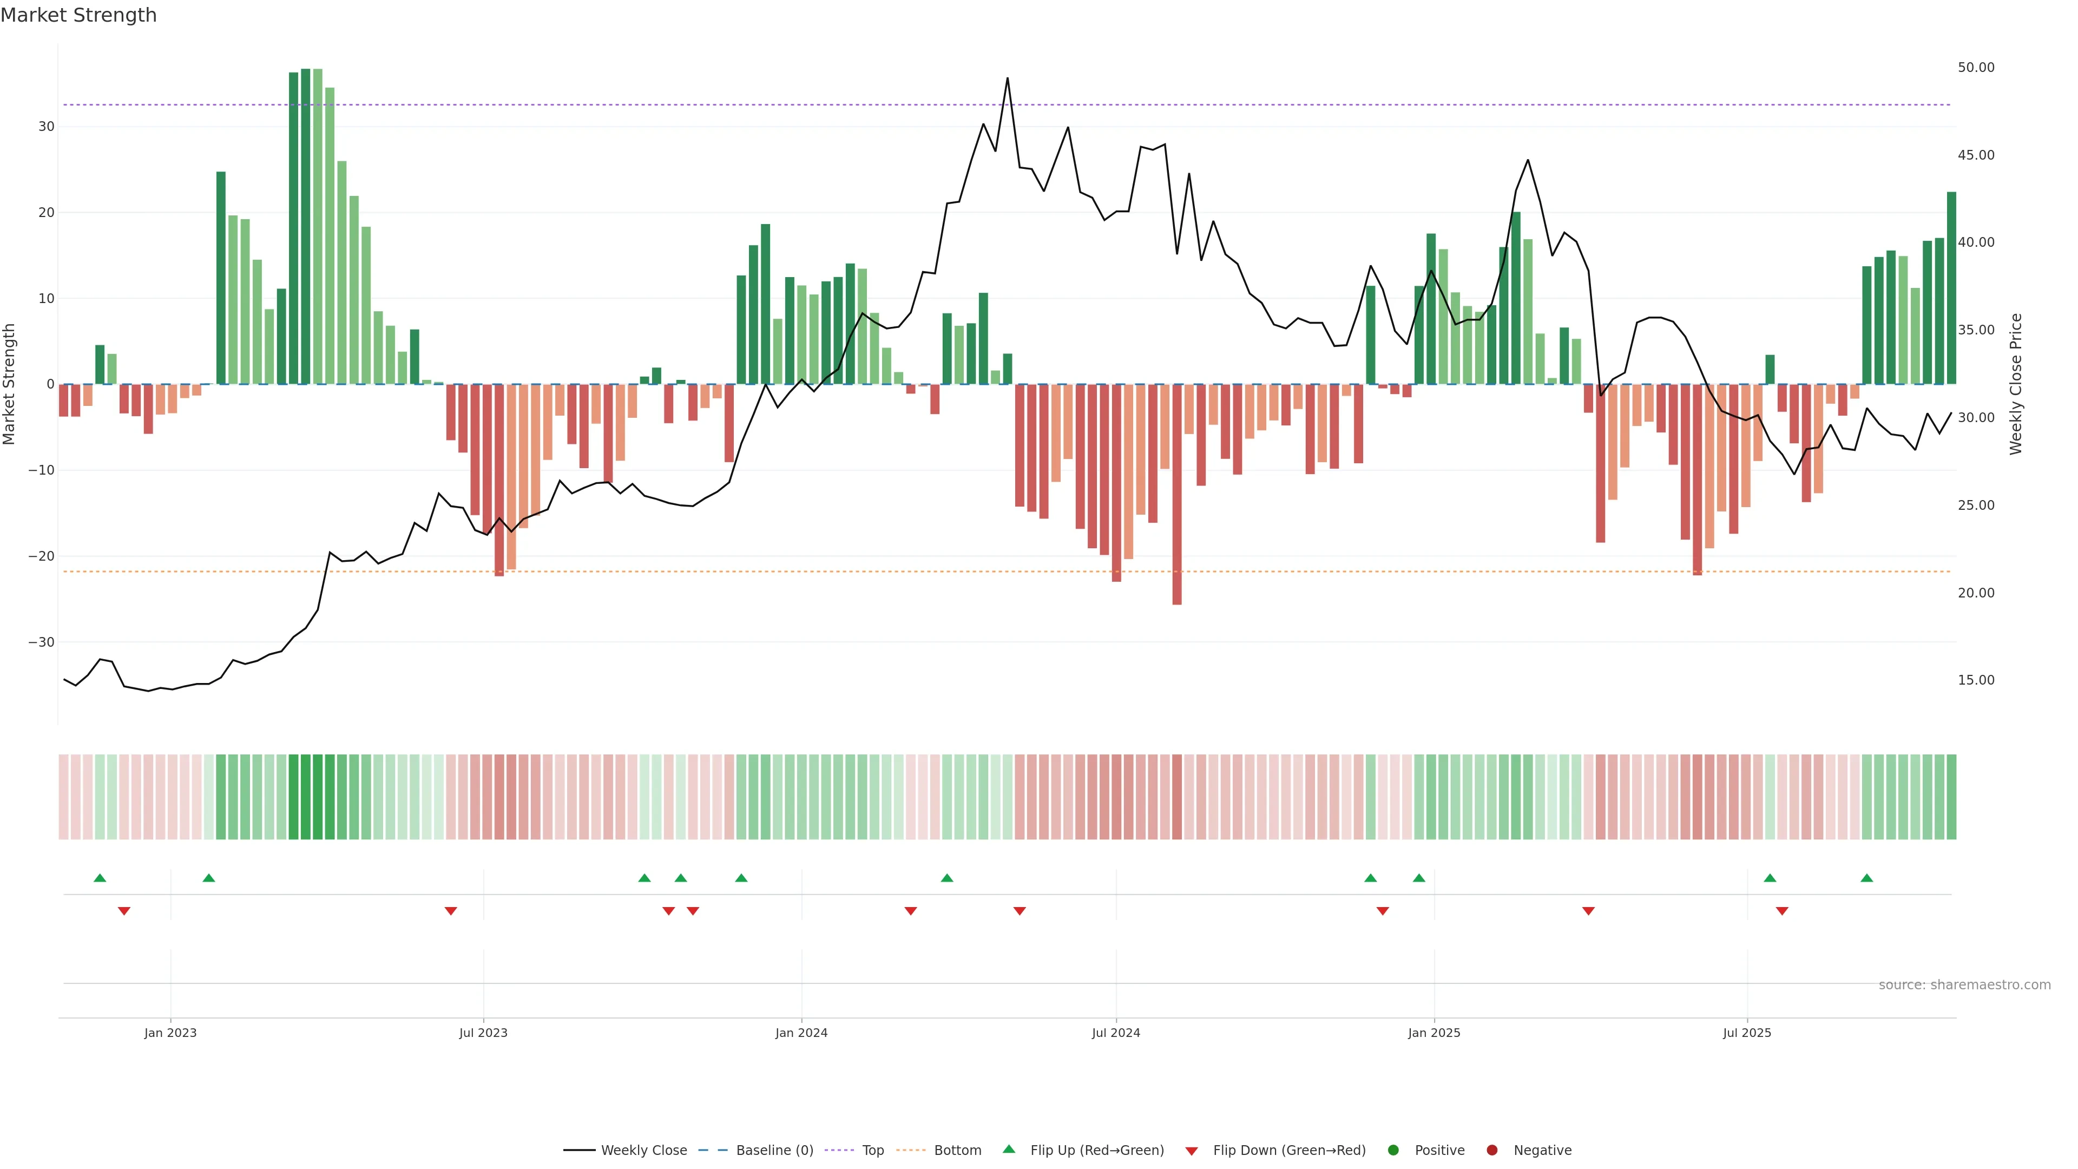The width and height of the screenshot is (2078, 1169).
Task: Click the tallest dark green bar in early 2023
Action: (306, 226)
